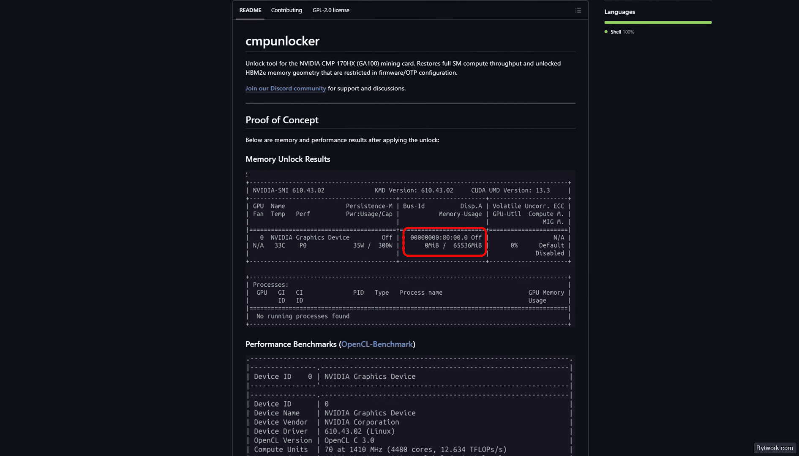The height and width of the screenshot is (456, 799).
Task: Select the NVIDIA-SMI 610.43.02 text
Action: [x=289, y=190]
